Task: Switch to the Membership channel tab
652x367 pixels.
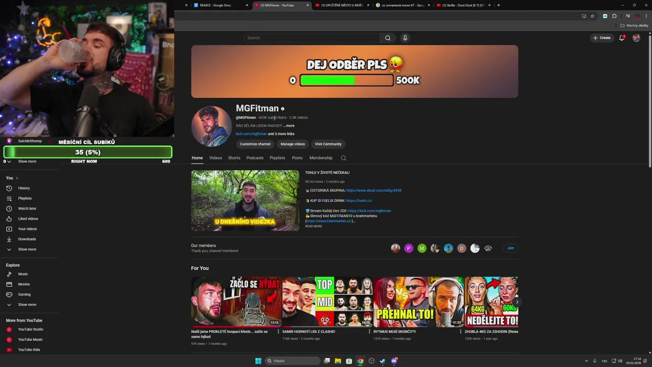Action: pos(321,158)
